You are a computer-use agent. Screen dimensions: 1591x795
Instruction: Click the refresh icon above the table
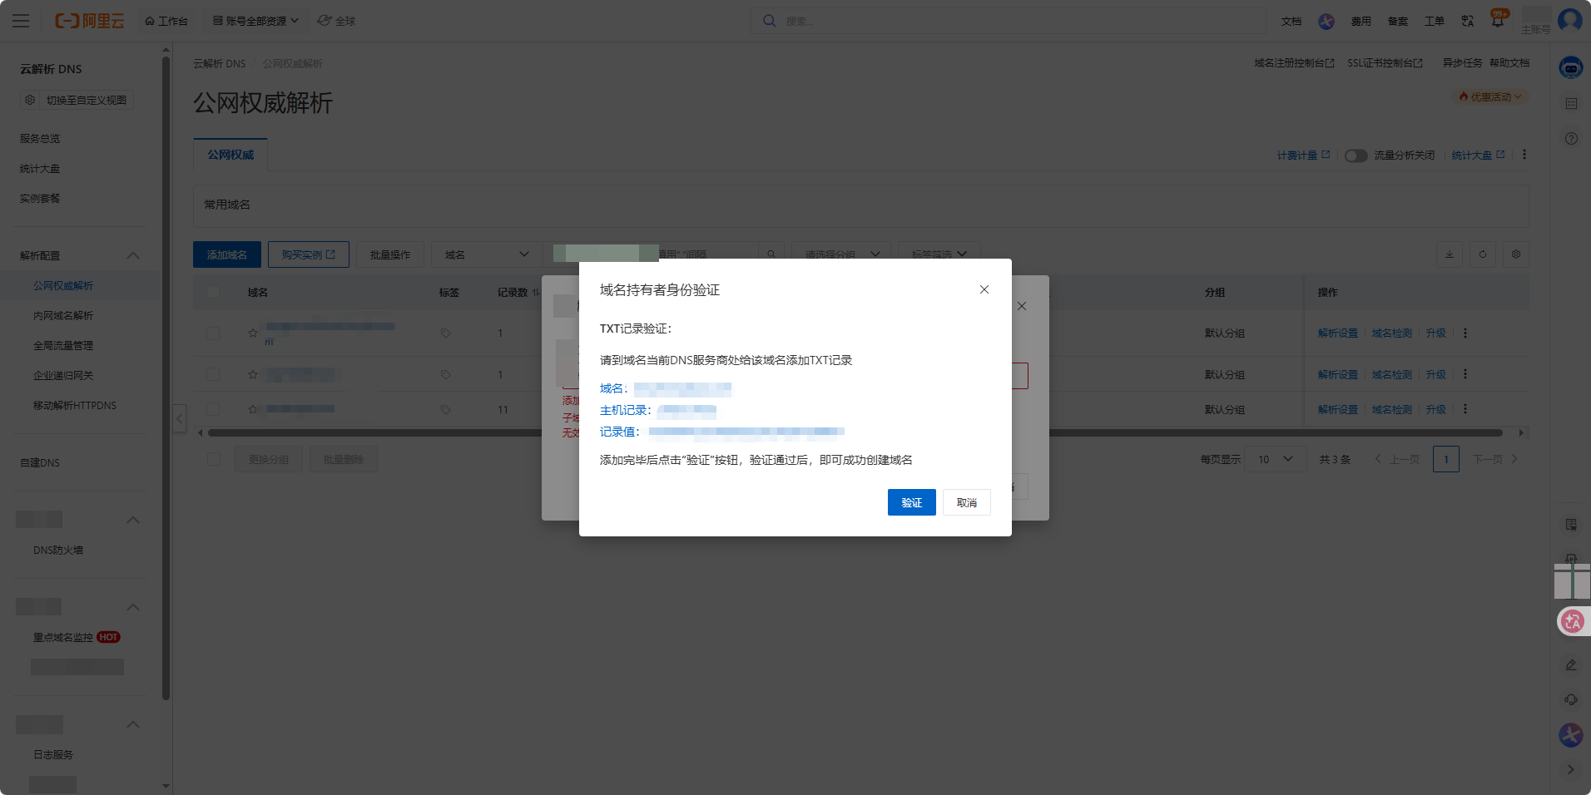tap(1483, 254)
